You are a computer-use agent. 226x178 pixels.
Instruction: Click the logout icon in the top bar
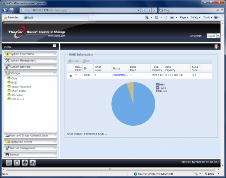(x=217, y=46)
